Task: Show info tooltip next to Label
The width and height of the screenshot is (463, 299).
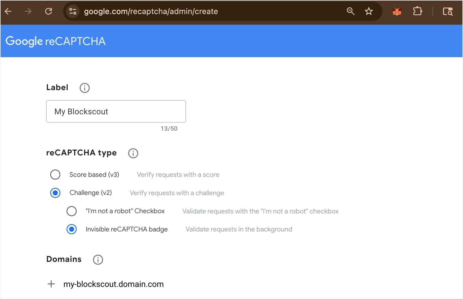Action: (x=85, y=88)
